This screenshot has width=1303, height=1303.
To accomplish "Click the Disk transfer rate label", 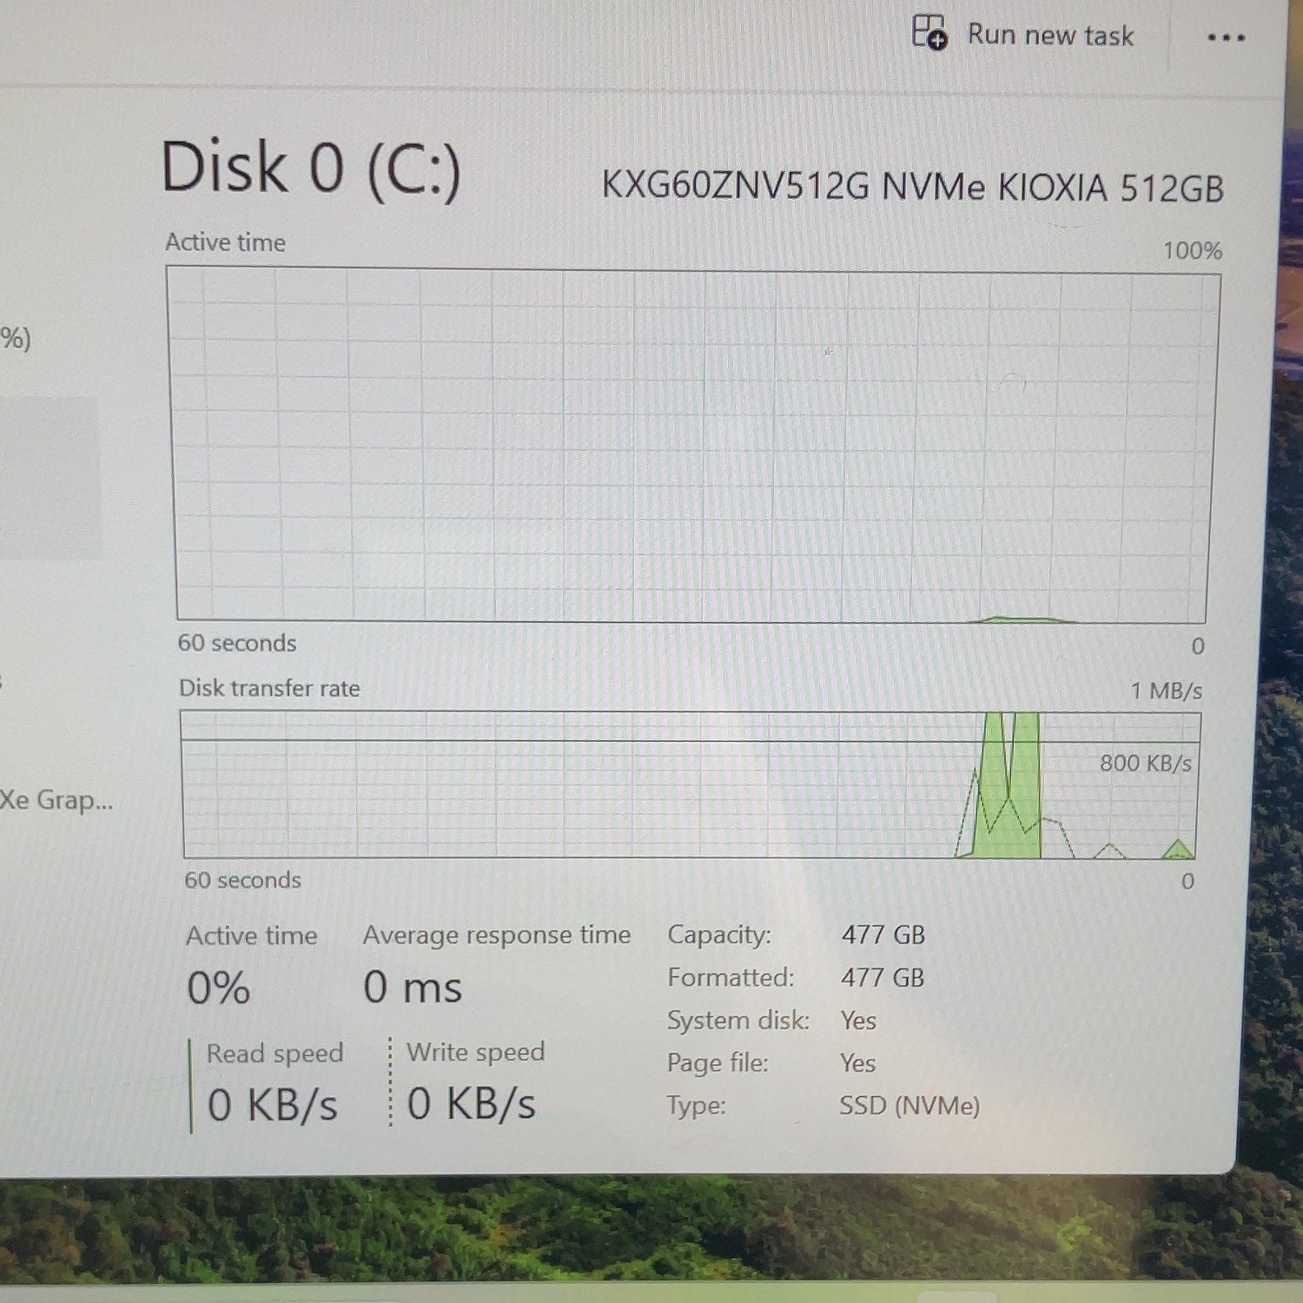I will (269, 689).
